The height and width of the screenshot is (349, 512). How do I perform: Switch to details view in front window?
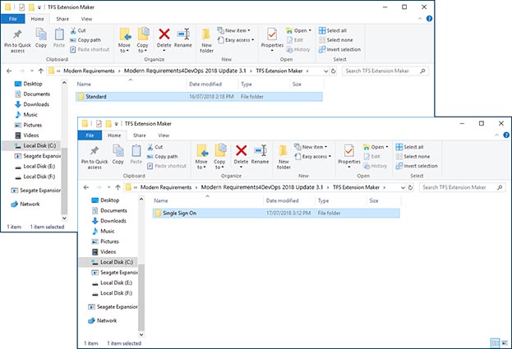pos(493,342)
